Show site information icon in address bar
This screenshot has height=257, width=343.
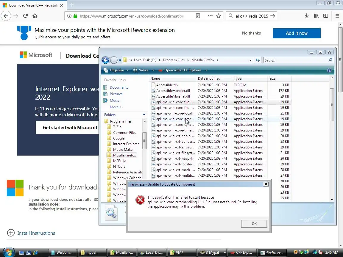tap(69, 16)
